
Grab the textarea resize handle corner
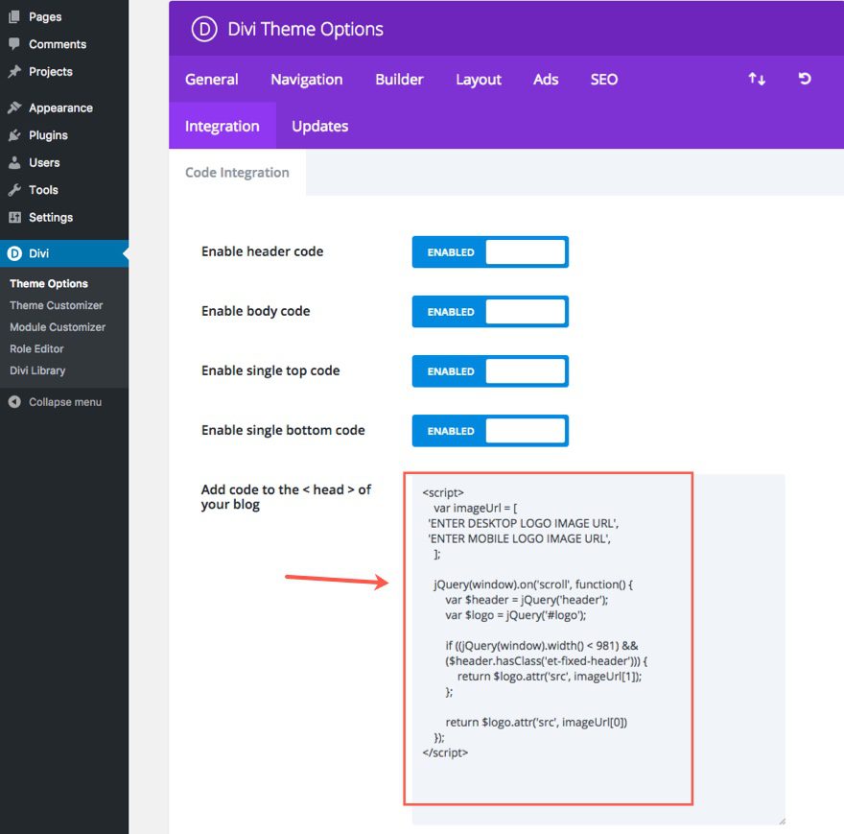click(782, 822)
